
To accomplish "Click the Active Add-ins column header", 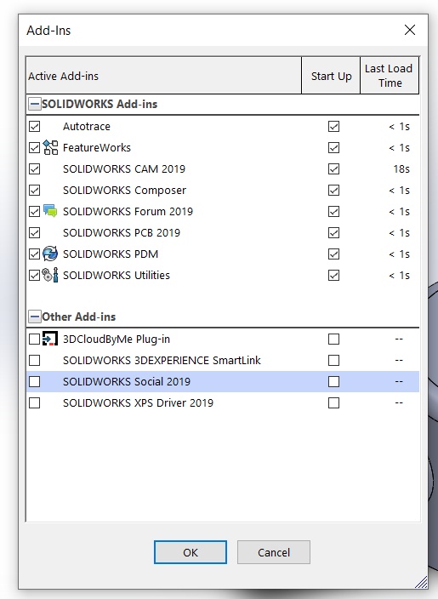I will point(164,76).
